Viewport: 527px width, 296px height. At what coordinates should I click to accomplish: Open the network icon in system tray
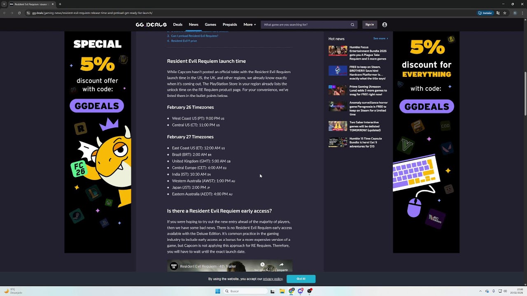(x=500, y=291)
